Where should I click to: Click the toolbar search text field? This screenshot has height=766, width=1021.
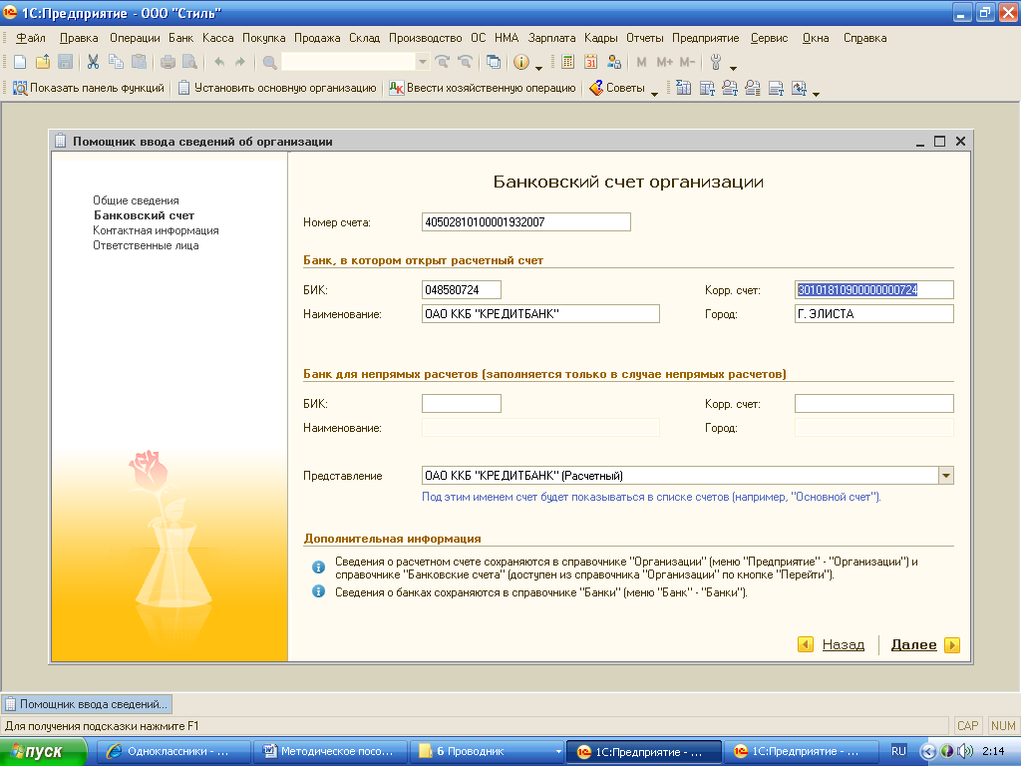348,62
